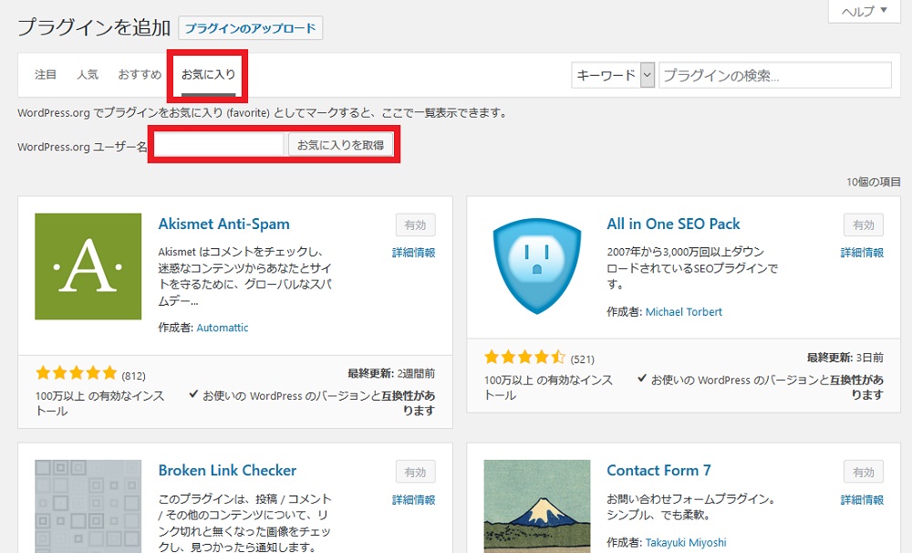Click the 最終更新: 3日前 text
Image resolution: width=912 pixels, height=553 pixels.
(x=845, y=358)
